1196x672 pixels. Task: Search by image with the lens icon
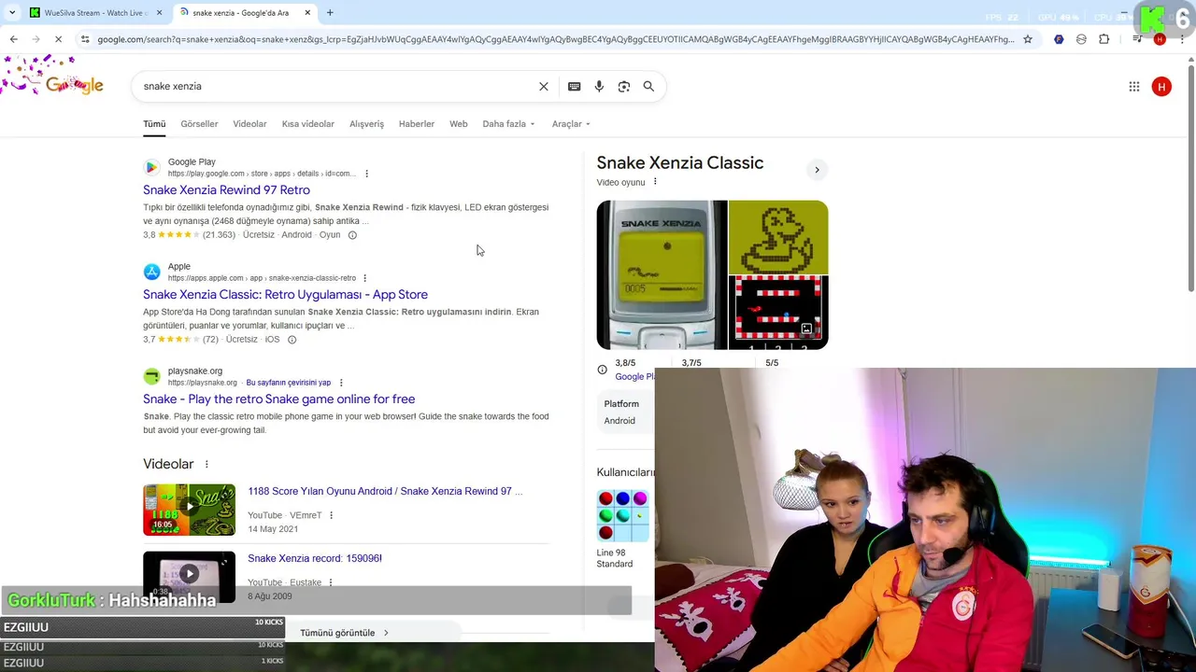click(624, 86)
